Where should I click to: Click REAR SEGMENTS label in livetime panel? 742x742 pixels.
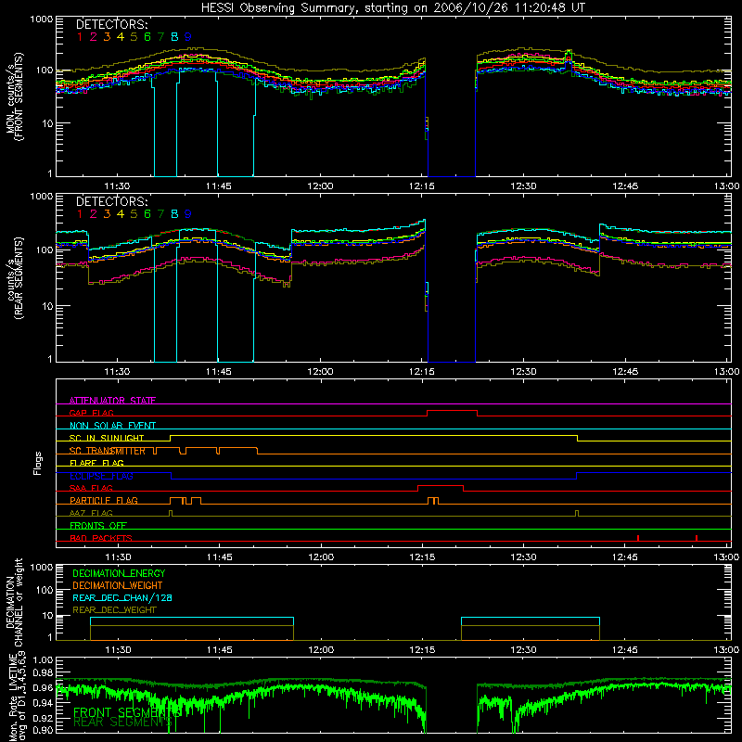(x=123, y=723)
